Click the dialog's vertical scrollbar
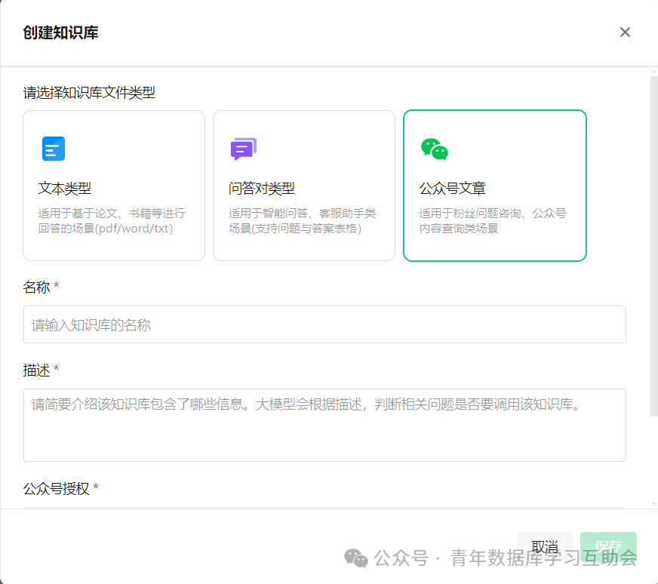Viewport: 658px width, 584px height. 653,247
